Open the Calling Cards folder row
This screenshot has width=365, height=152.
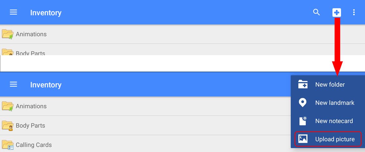coord(34,145)
